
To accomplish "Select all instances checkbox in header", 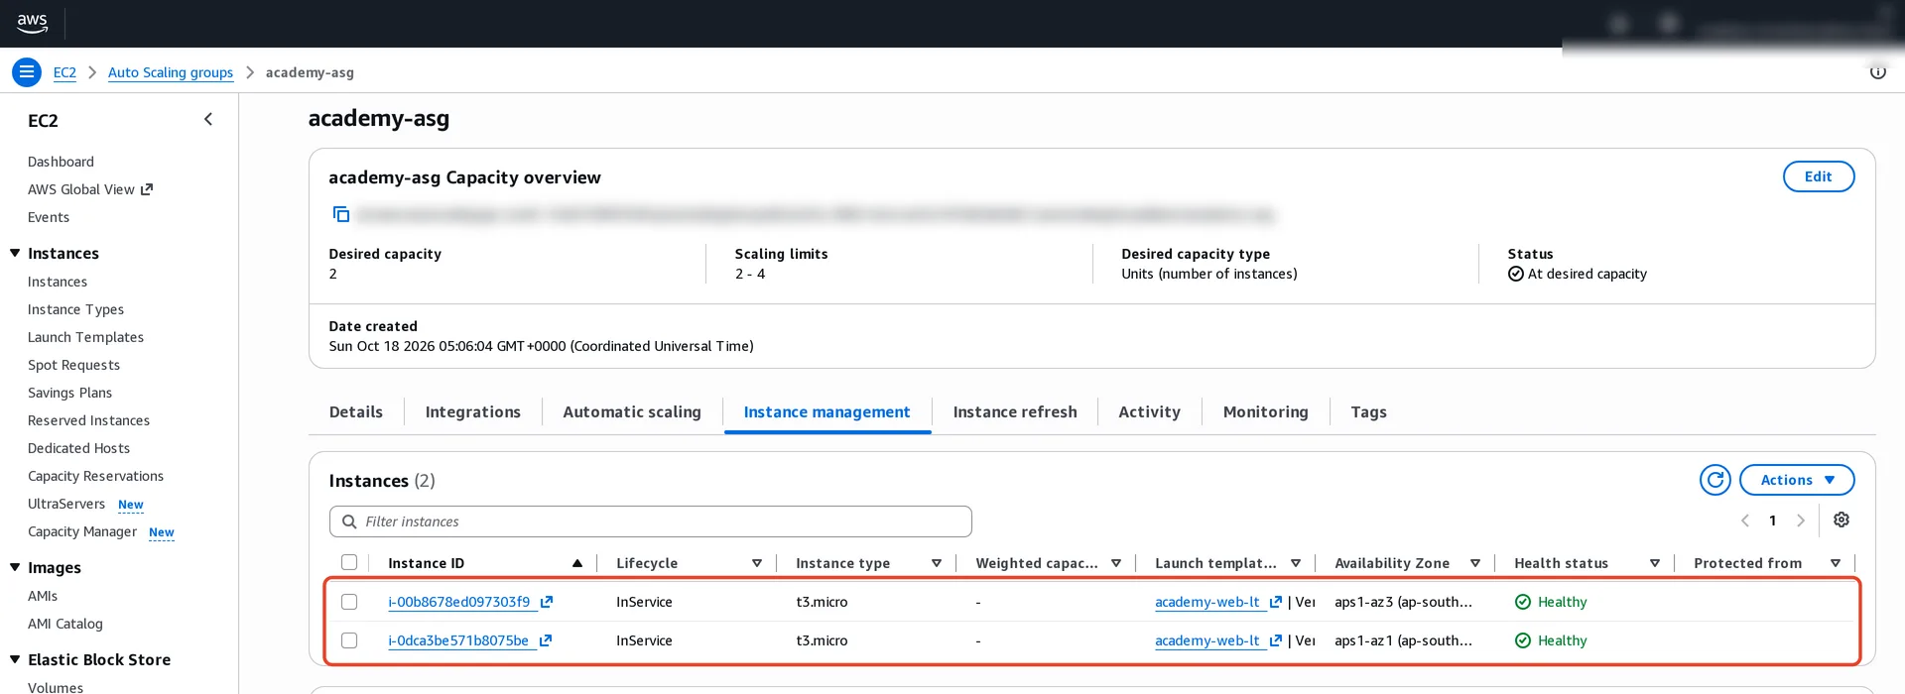I will click(x=349, y=562).
